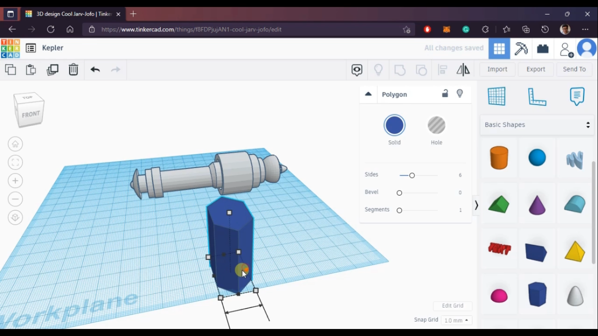Open the designs list icon beside Kepler
The height and width of the screenshot is (336, 598).
tap(31, 48)
